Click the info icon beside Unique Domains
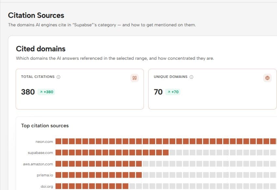 click(x=192, y=77)
